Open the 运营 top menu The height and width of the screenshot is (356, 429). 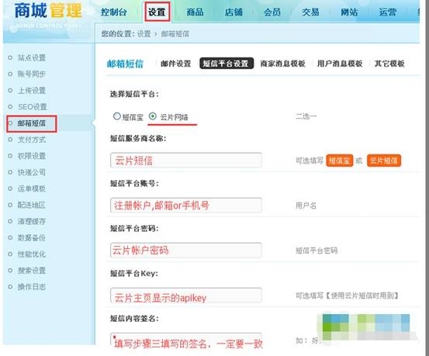(387, 12)
